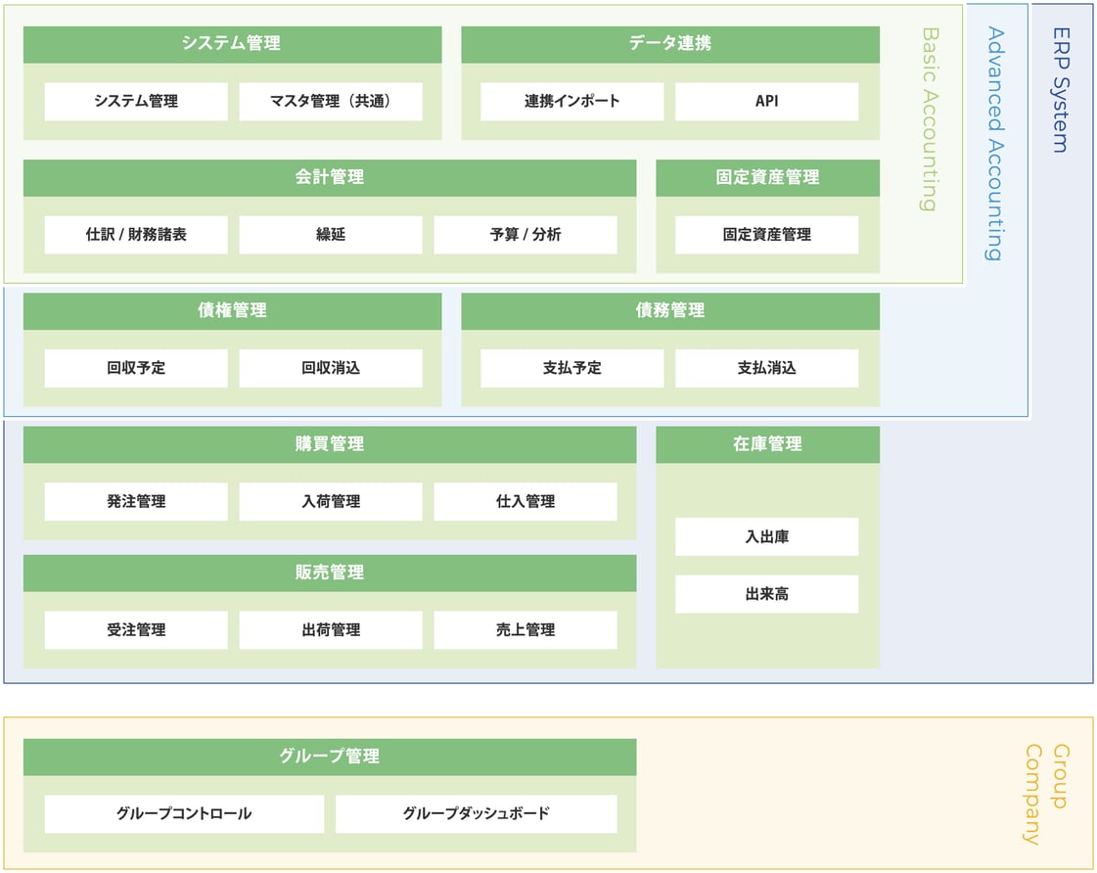1097x873 pixels.
Task: Click the 債権管理 header
Action: [x=232, y=311]
